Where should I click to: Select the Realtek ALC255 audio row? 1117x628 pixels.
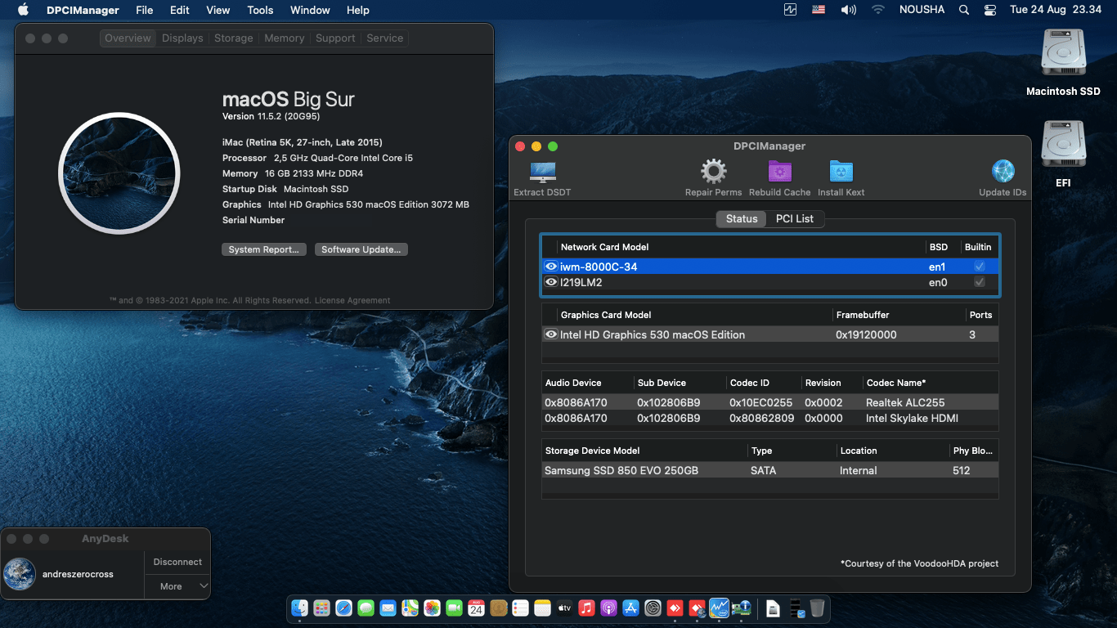click(769, 402)
